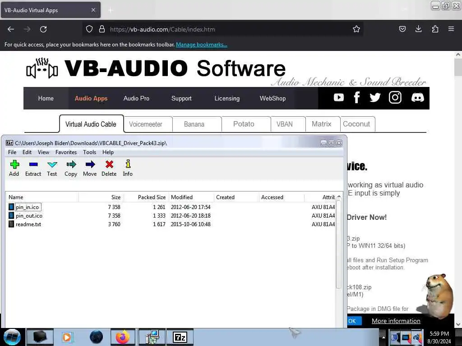
Task: Open the Audio Apps nav item
Action: pos(91,98)
